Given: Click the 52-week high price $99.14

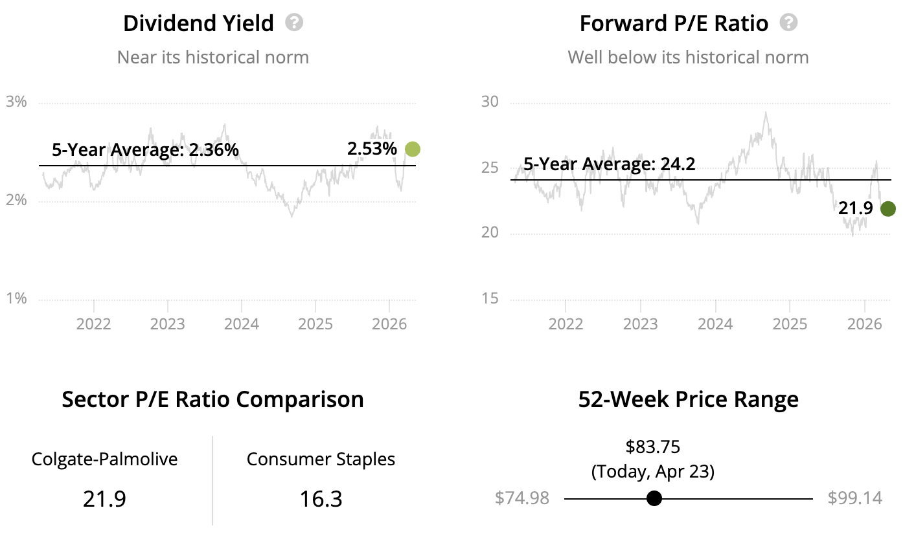Looking at the screenshot, I should click(x=854, y=498).
